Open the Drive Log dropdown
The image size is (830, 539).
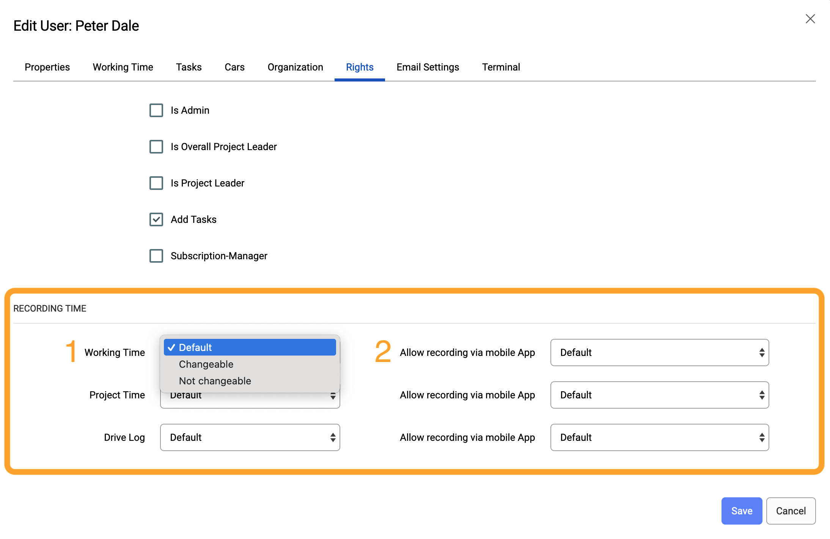pos(250,437)
